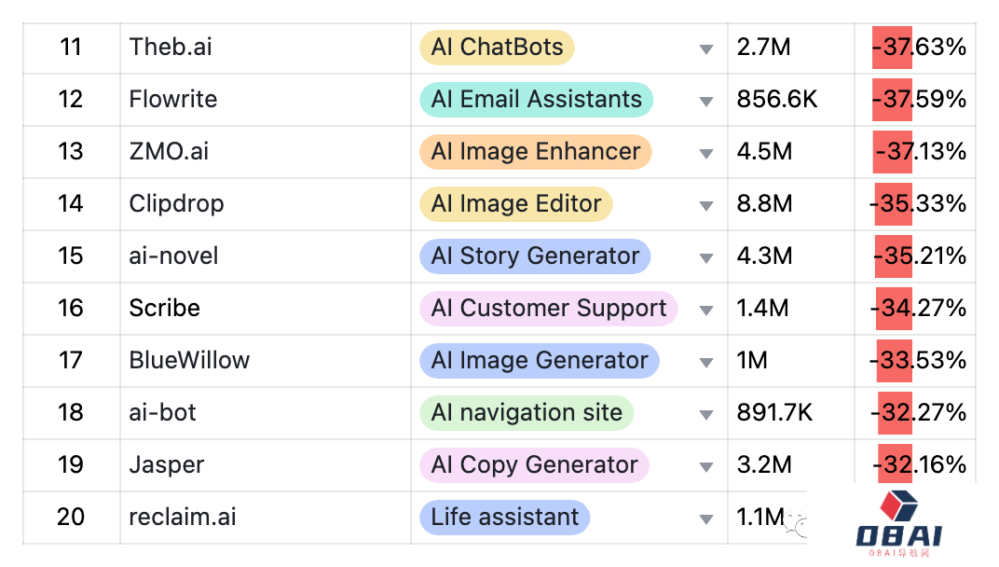
Task: Select the BlueWillow name cell
Action: tap(266, 362)
